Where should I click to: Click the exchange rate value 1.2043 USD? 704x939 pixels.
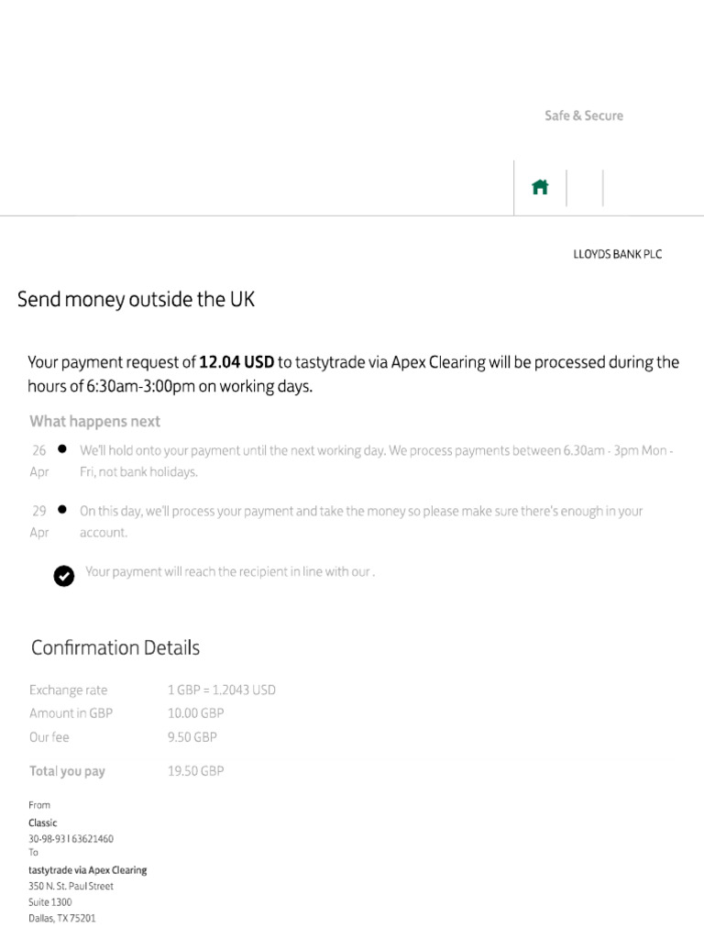[x=221, y=690]
